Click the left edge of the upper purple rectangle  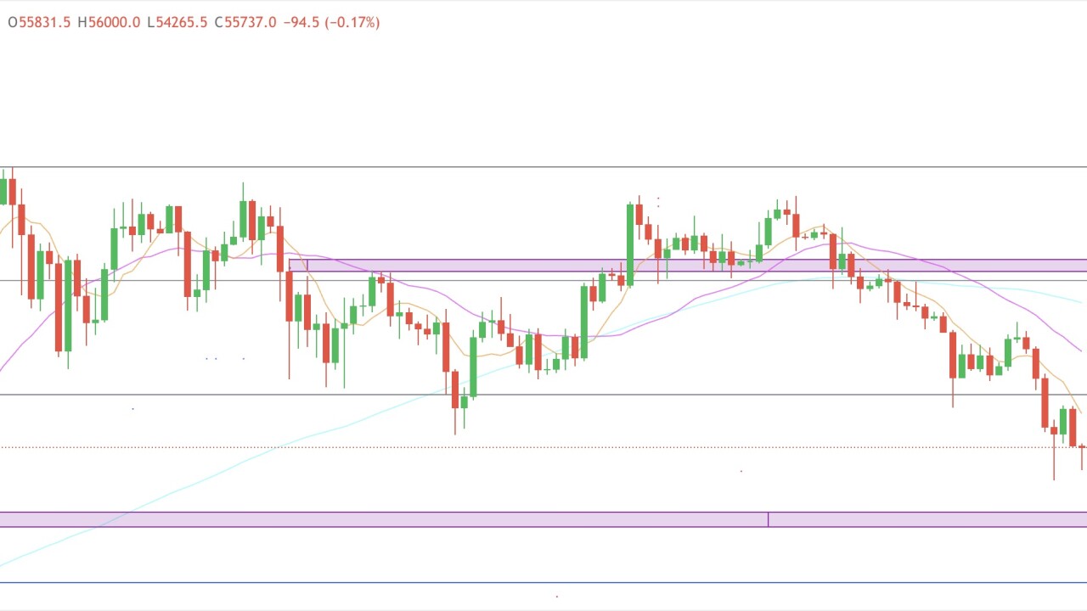pyautogui.click(x=290, y=266)
